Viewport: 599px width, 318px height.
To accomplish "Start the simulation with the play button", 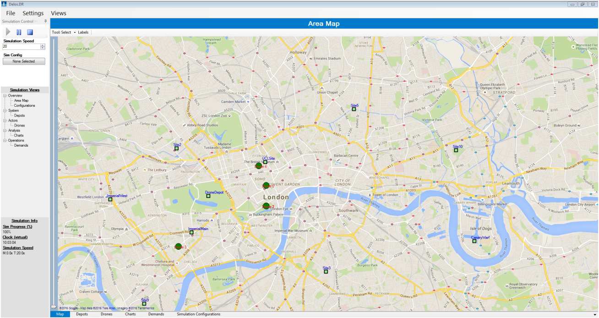I will [x=8, y=32].
